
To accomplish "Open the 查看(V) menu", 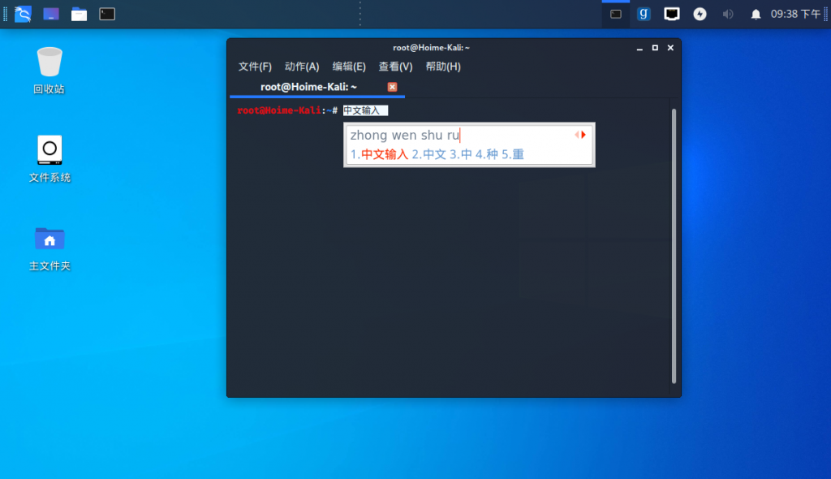I will coord(395,67).
